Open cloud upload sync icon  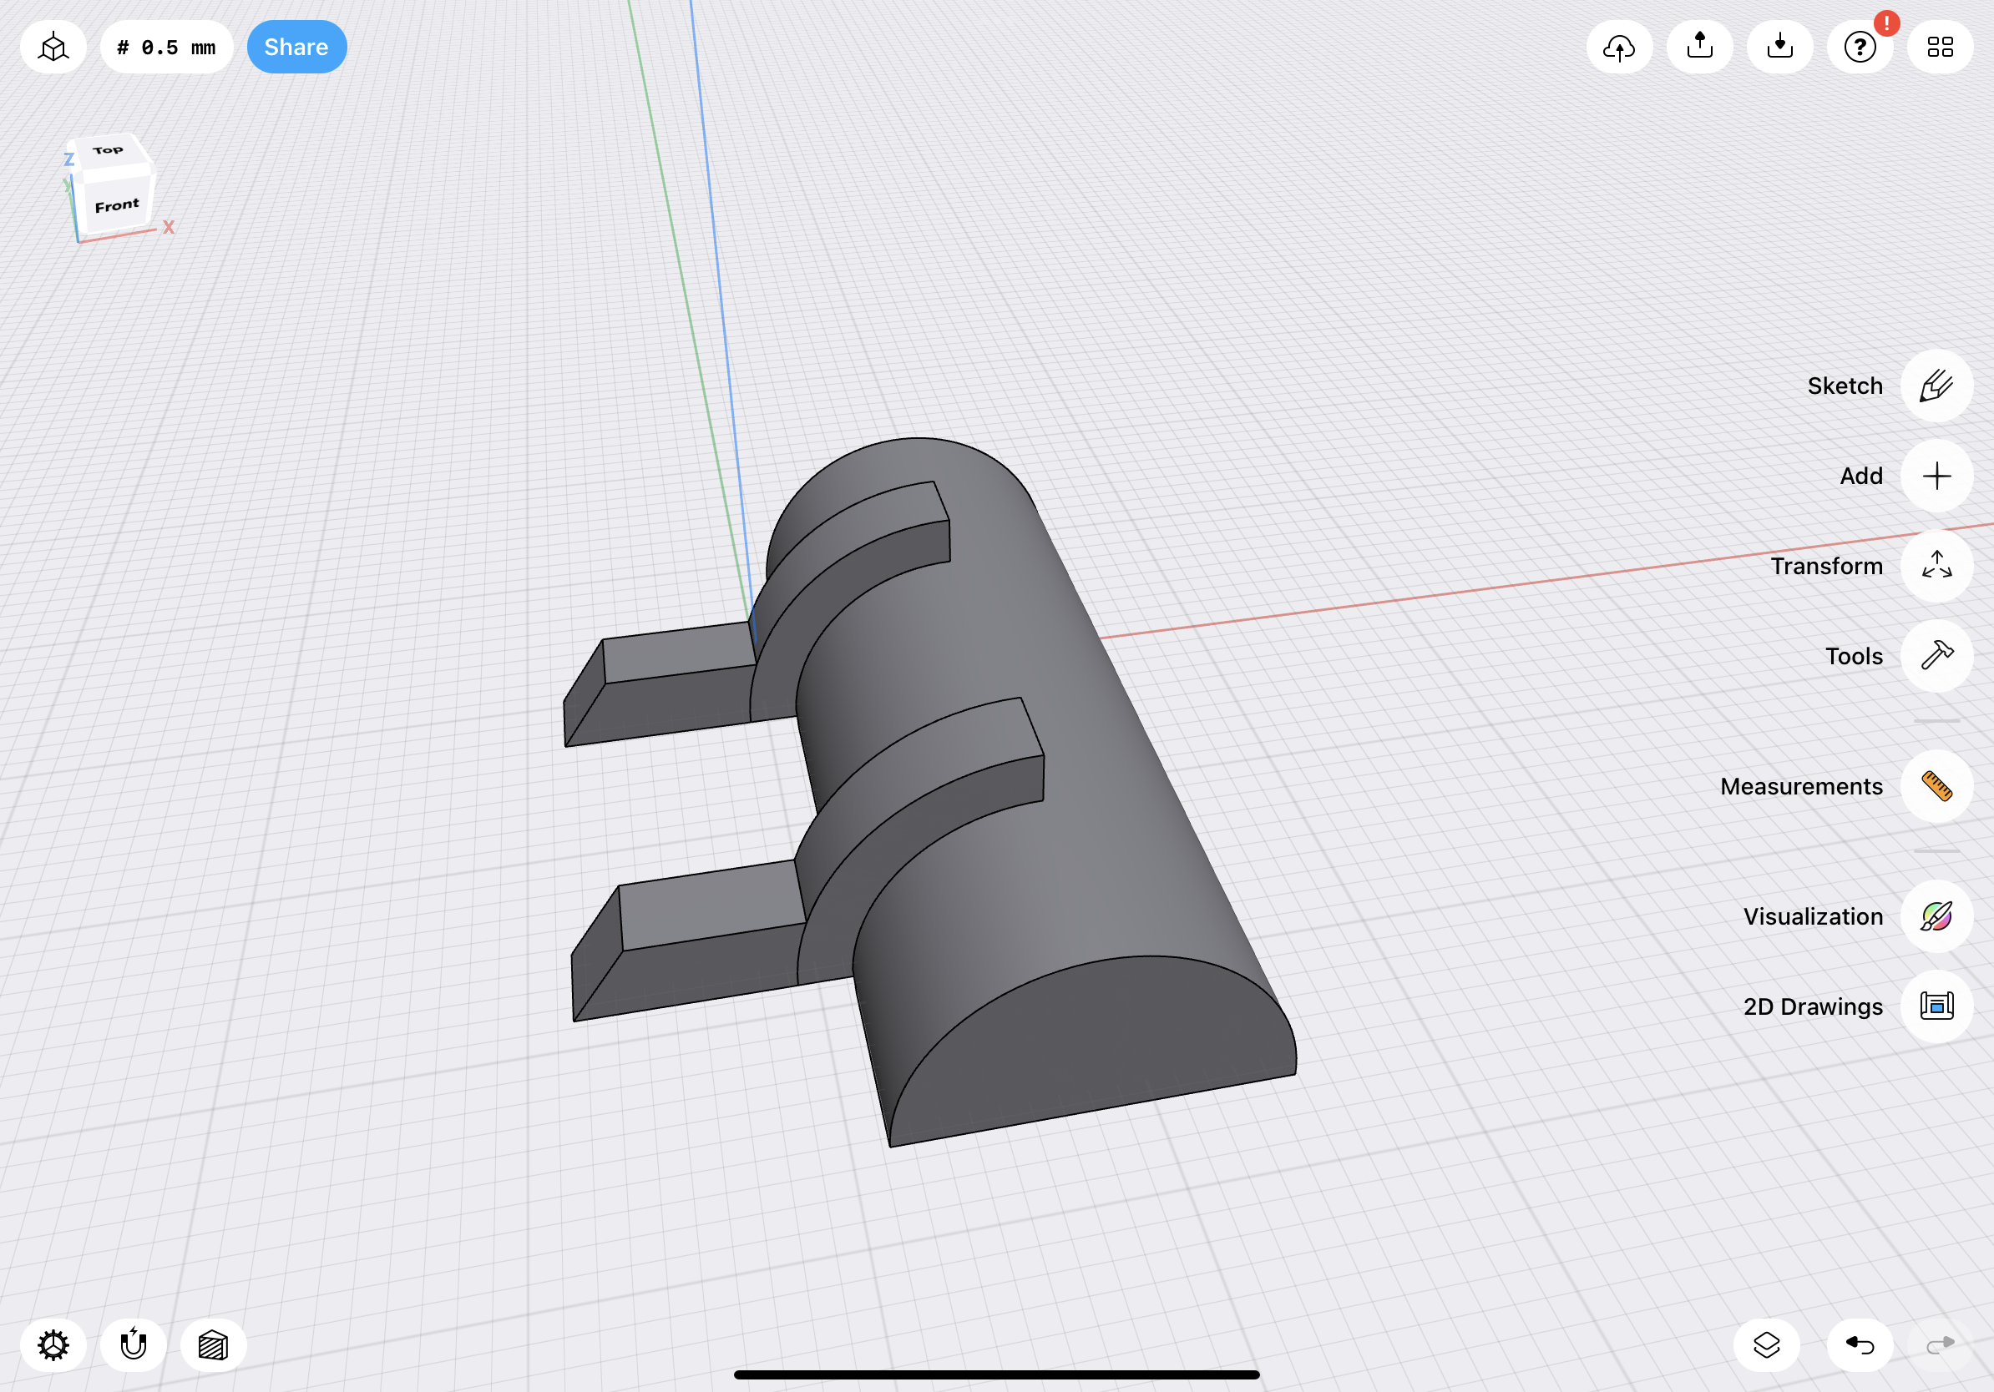1619,47
